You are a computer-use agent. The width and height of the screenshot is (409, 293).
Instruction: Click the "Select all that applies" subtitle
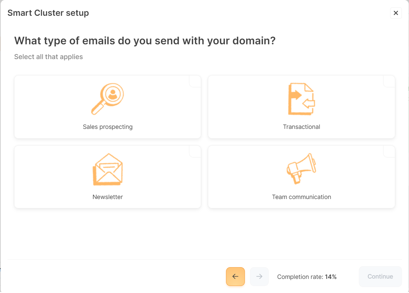[48, 57]
